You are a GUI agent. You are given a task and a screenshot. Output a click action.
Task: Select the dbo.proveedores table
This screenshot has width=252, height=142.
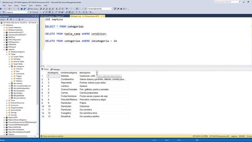[19, 98]
